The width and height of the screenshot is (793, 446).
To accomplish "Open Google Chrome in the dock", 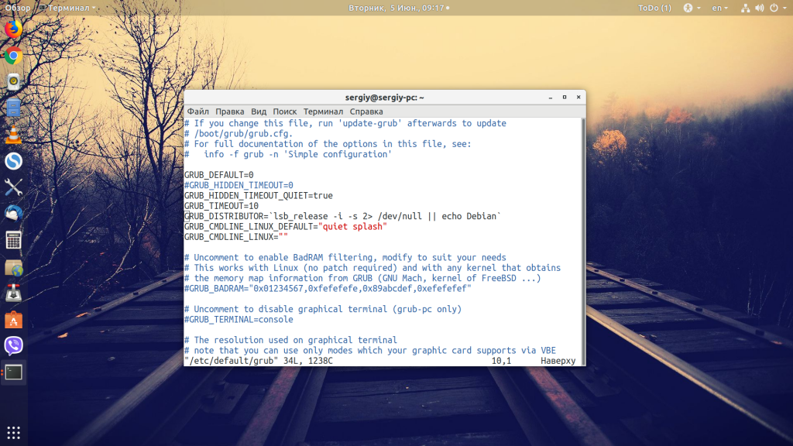I will click(12, 56).
